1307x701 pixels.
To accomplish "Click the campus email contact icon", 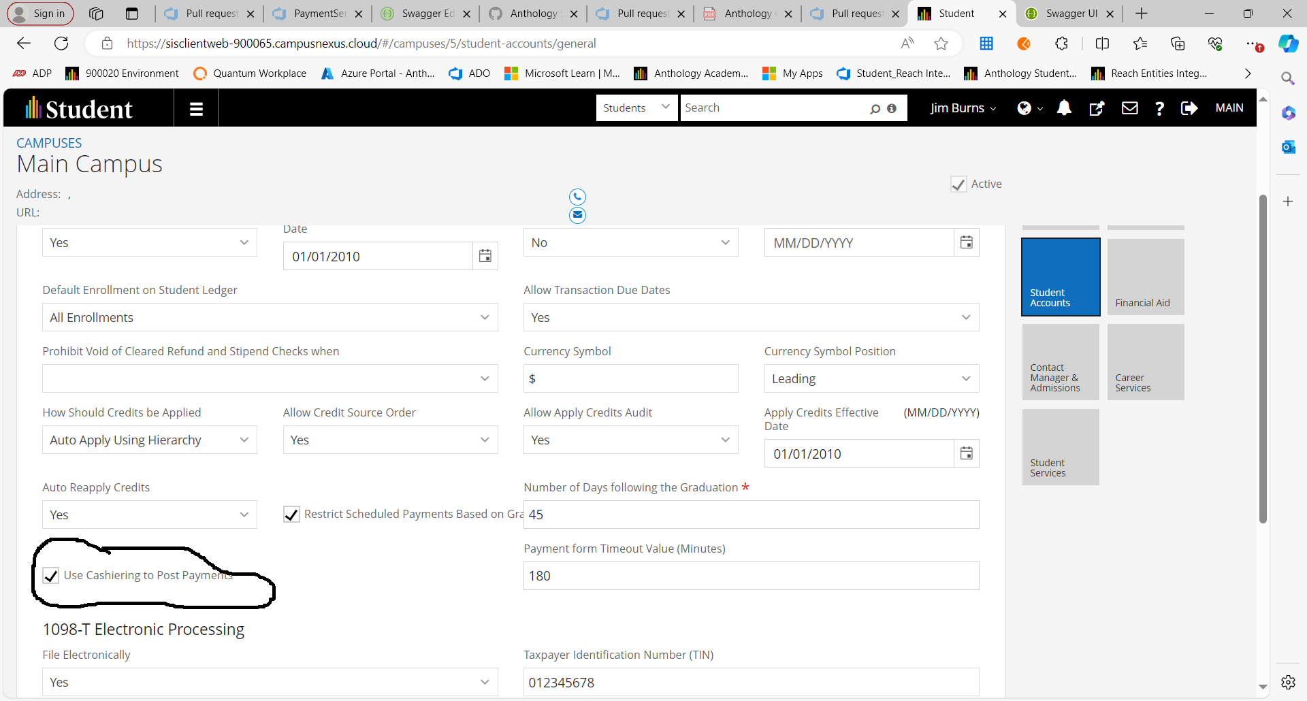I will [577, 215].
